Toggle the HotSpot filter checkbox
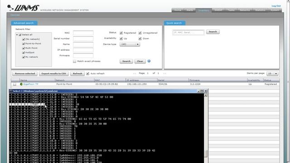 pyautogui.click(x=24, y=53)
